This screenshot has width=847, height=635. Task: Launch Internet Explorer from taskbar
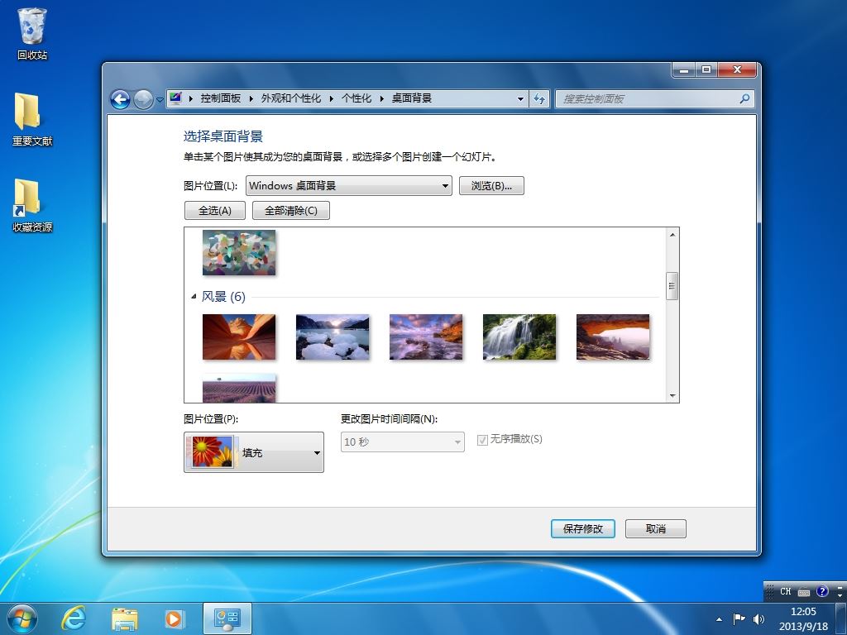73,618
